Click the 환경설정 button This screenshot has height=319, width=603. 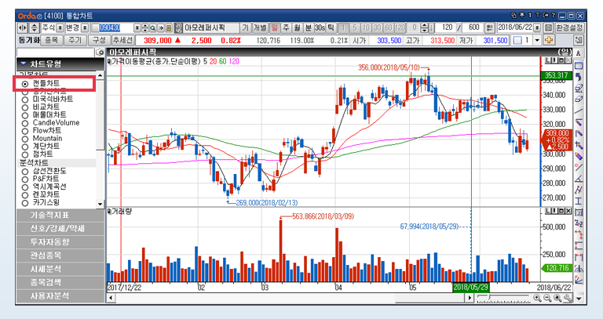coord(569,27)
